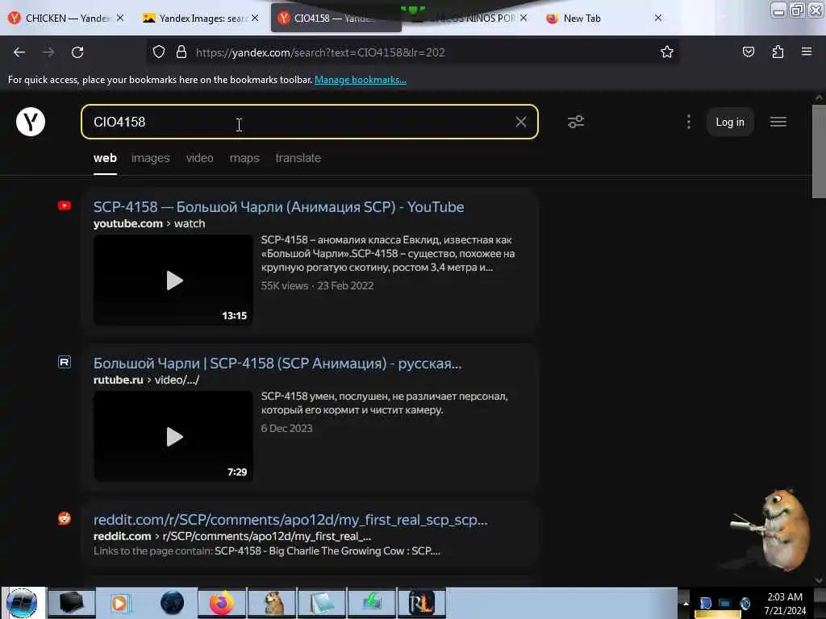The image size is (826, 619).
Task: Click the taskbar clock showing 2:03 AM
Action: [785, 603]
